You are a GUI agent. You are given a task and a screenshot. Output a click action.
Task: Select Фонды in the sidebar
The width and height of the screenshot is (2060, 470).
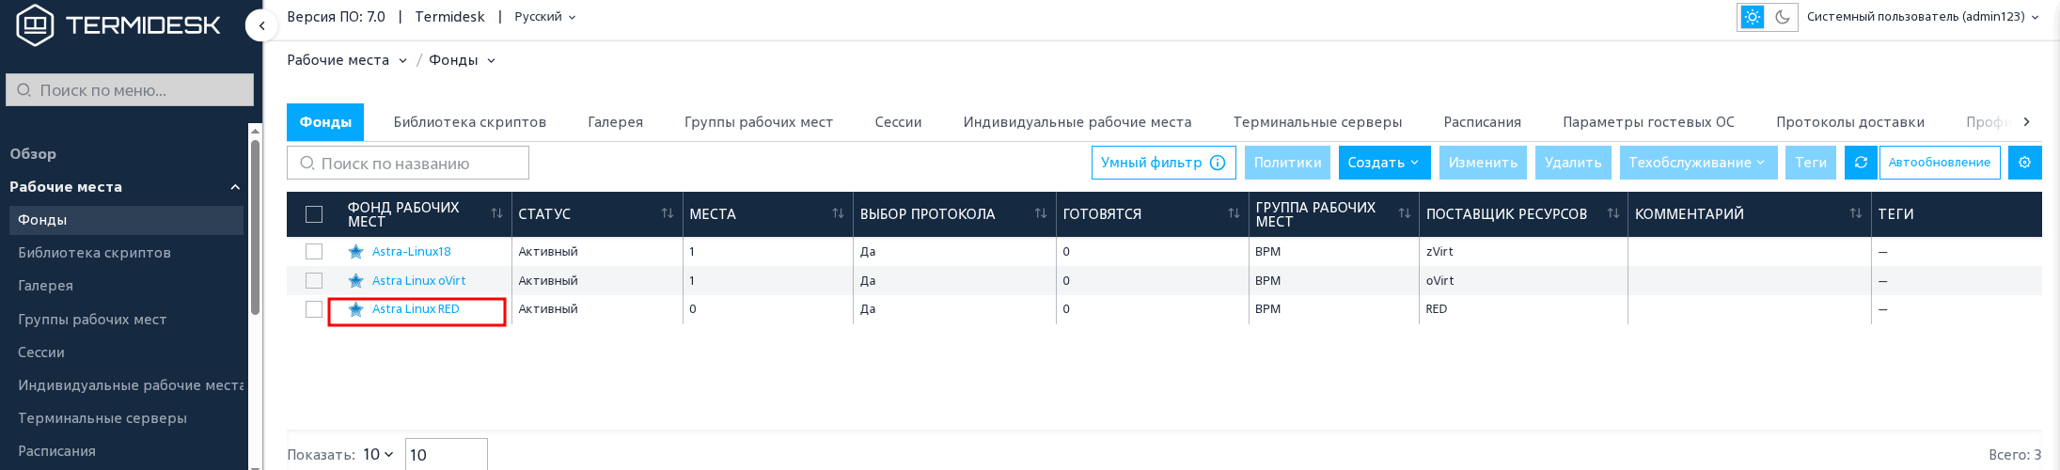point(126,220)
